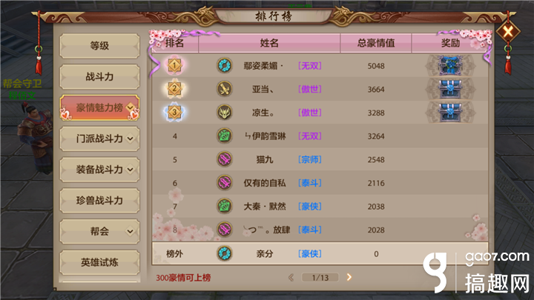Image resolution: width=534 pixels, height=300 pixels.
Task: Go to previous ranking page arrow
Action: [x=291, y=278]
